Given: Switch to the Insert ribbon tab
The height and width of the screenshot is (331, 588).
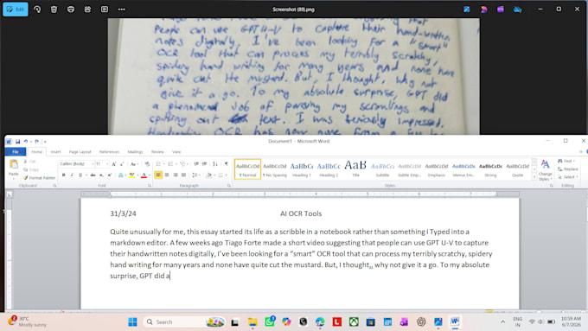Looking at the screenshot, I should coord(55,152).
